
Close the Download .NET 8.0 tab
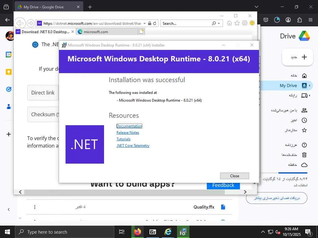[73, 32]
